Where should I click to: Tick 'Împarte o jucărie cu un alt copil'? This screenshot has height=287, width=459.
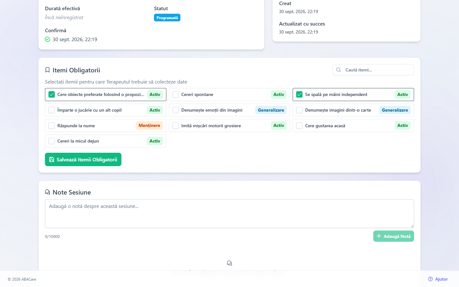[52, 110]
